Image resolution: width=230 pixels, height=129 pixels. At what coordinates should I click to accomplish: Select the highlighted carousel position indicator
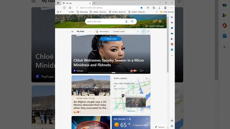(114, 72)
